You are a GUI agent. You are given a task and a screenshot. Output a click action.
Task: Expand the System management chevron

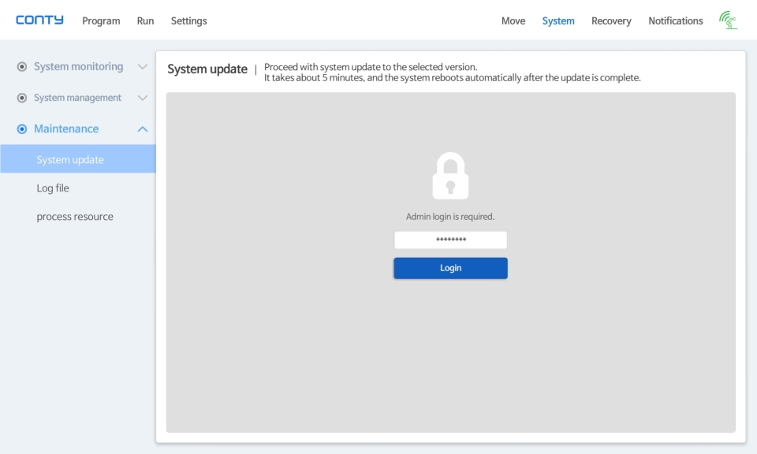coord(143,98)
